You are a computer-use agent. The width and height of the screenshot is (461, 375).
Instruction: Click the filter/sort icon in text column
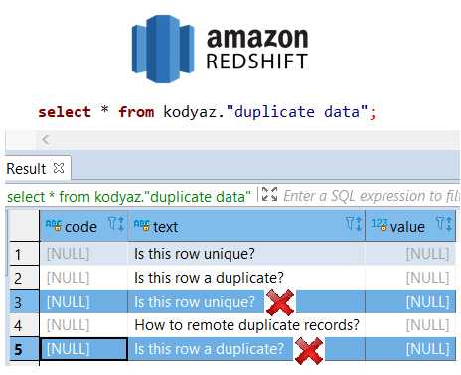tap(354, 224)
